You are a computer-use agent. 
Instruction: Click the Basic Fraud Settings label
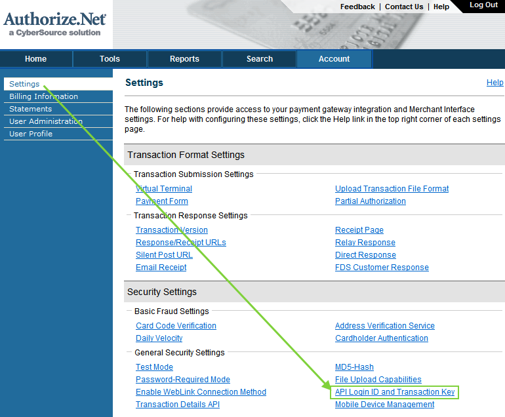(172, 311)
